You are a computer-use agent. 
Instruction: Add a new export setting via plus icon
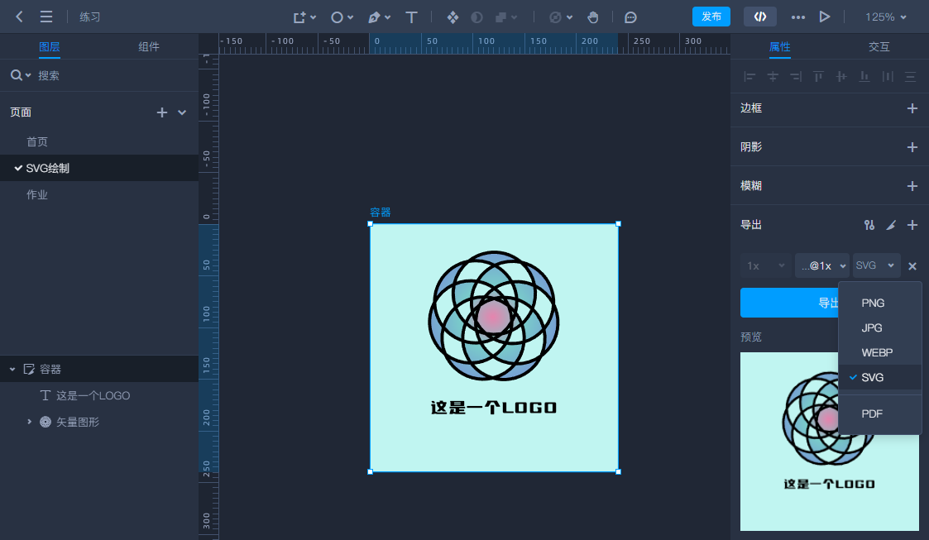(x=912, y=224)
